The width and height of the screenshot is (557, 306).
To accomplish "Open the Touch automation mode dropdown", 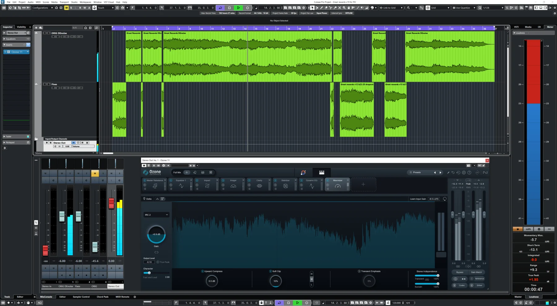I will [106, 8].
